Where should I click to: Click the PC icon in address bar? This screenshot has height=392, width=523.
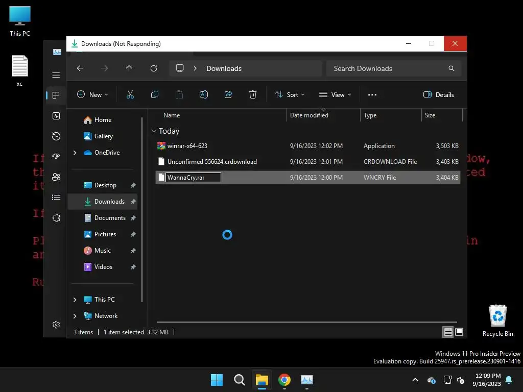pos(180,68)
